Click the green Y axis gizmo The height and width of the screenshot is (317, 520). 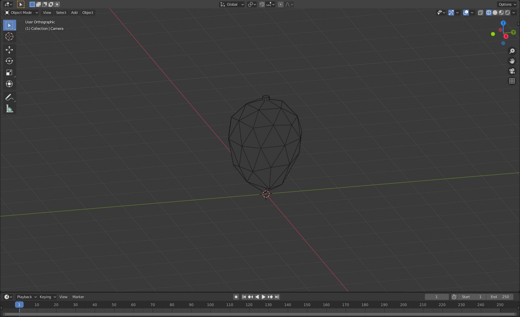point(514,32)
